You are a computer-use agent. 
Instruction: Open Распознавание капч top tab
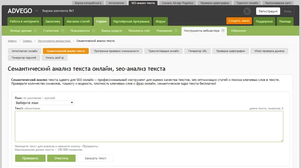click(x=278, y=3)
